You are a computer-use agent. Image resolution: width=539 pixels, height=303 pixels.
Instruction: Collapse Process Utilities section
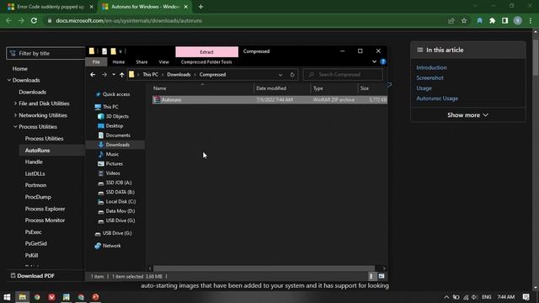(x=15, y=127)
